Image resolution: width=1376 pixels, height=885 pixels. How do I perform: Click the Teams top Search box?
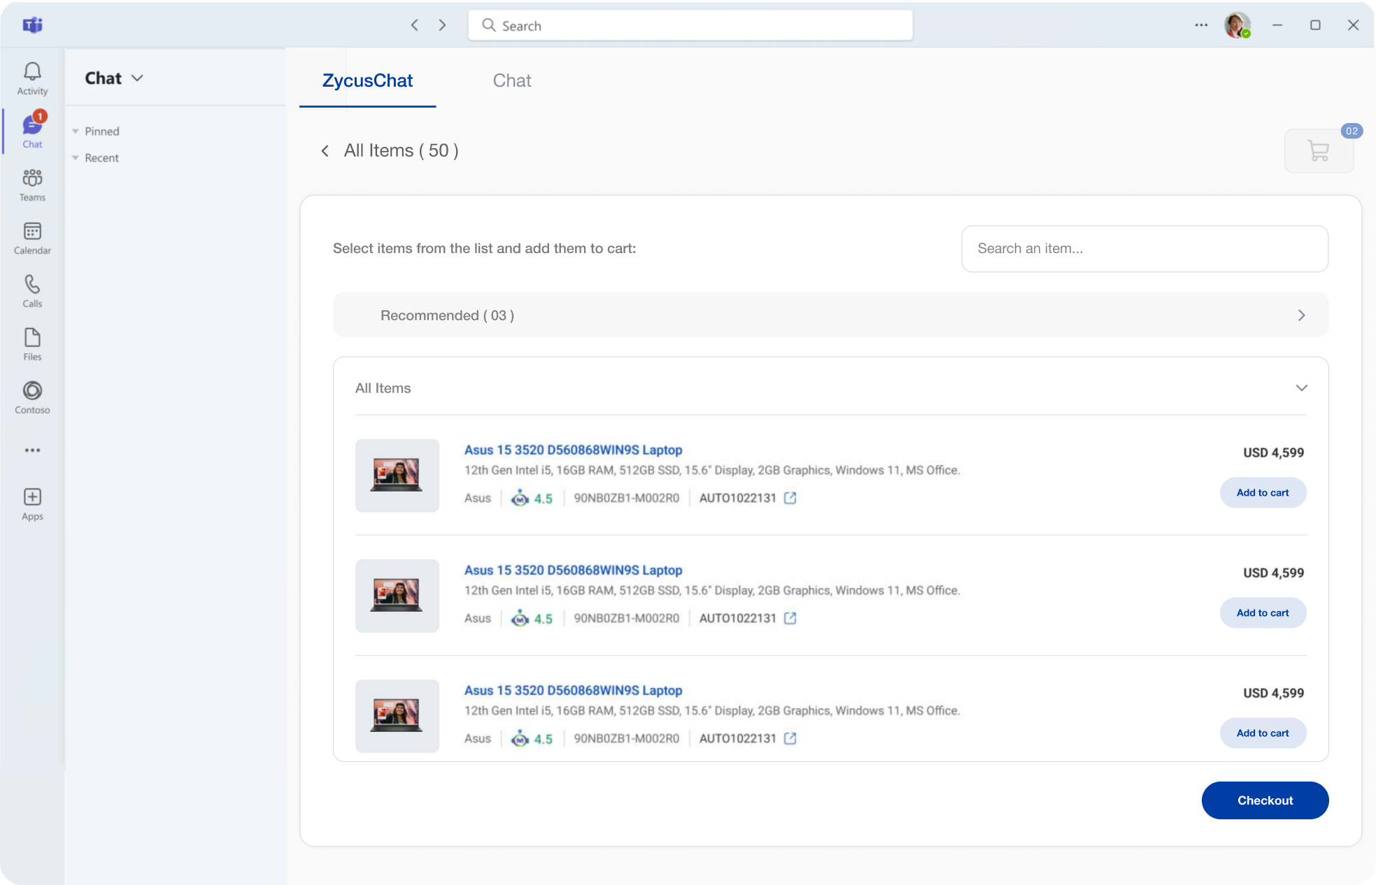(x=690, y=25)
